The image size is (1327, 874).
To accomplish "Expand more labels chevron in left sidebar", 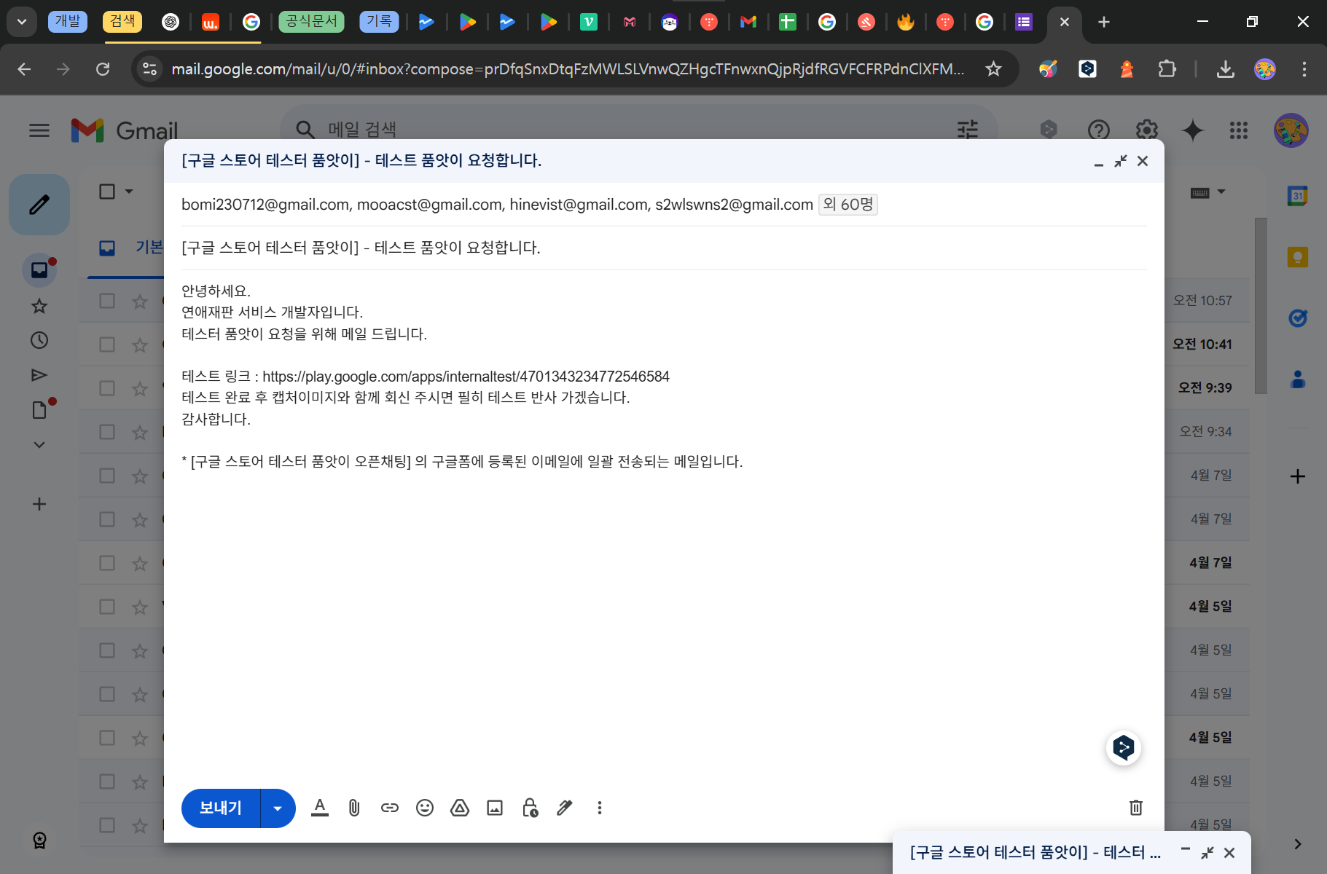I will (39, 445).
